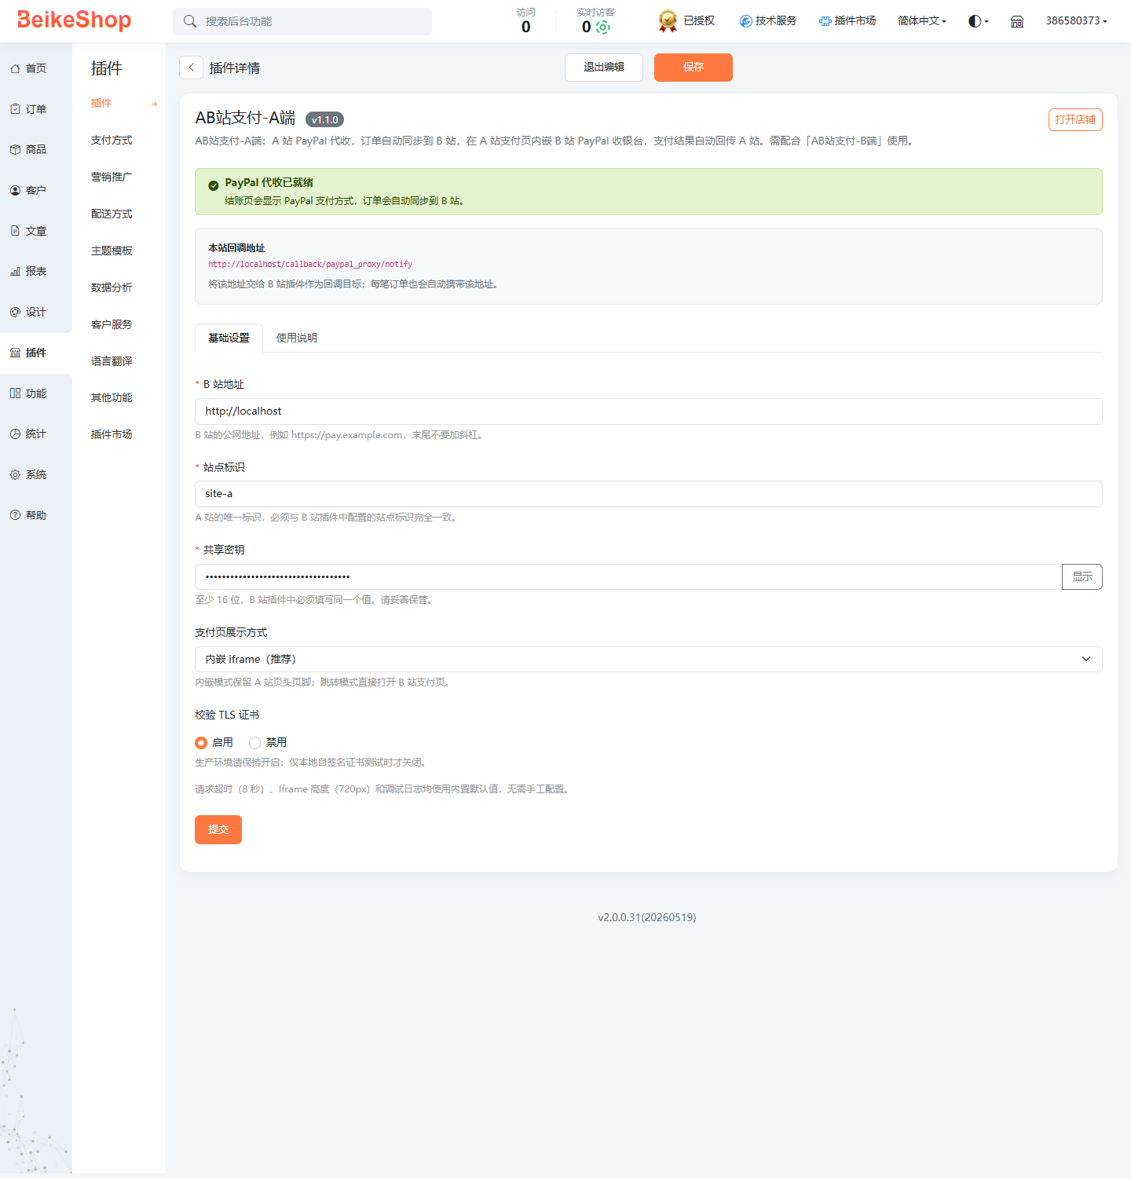Open 商品 products in sidebar
The image size is (1131, 1178).
click(36, 149)
